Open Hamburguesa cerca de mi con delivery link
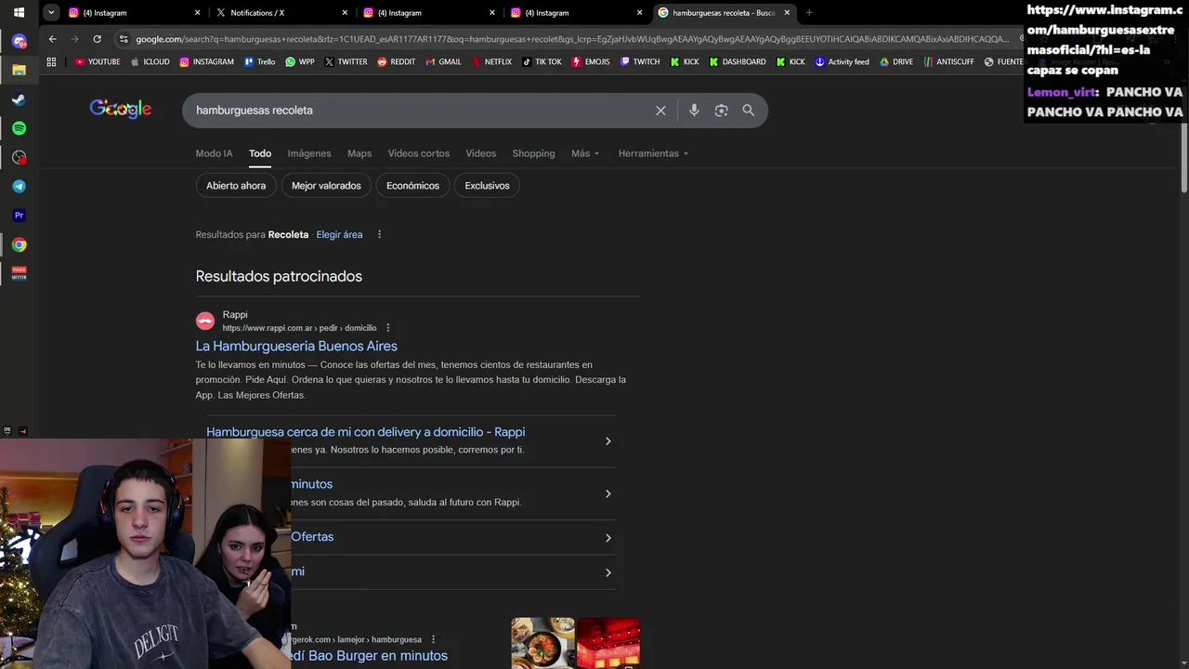This screenshot has height=669, width=1189. tap(365, 432)
